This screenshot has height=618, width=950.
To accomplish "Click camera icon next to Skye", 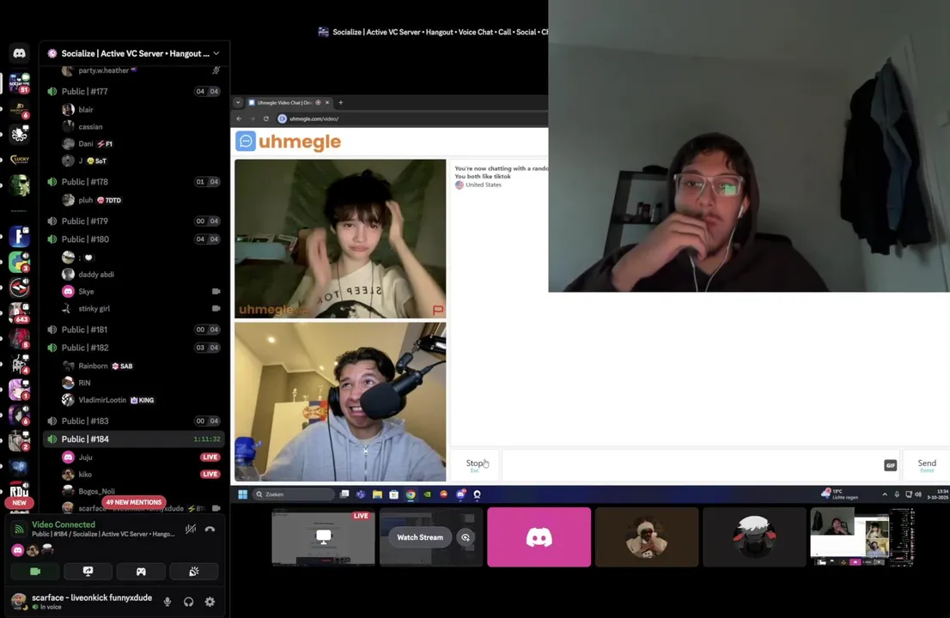I will point(216,291).
